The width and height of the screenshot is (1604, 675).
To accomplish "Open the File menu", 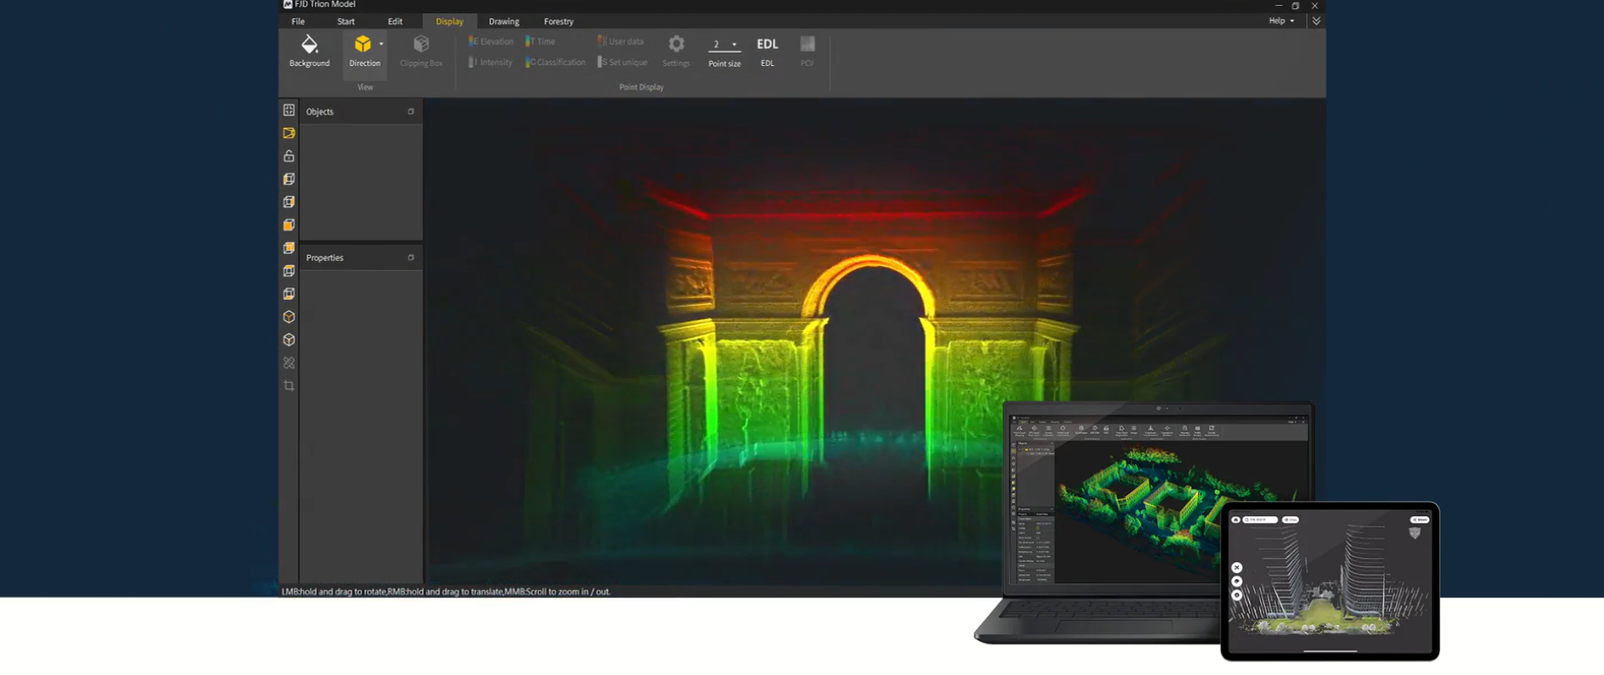I will pos(298,22).
